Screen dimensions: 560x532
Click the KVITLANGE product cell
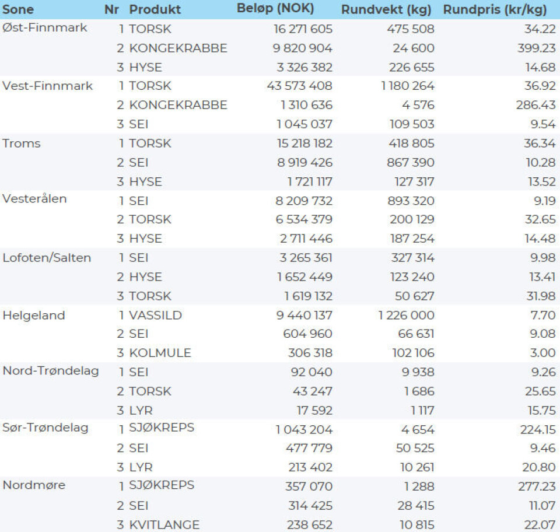tap(164, 524)
